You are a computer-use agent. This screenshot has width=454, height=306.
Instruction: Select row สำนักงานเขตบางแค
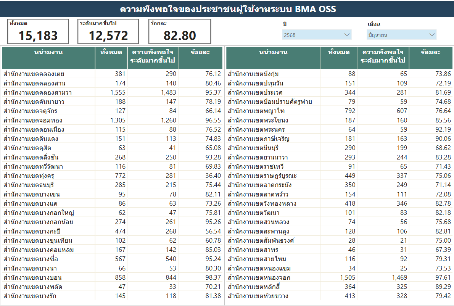112,203
